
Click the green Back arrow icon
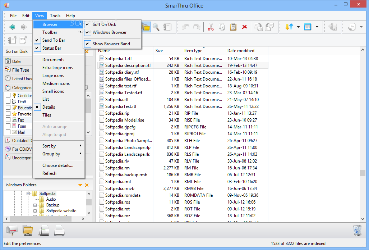coord(12,27)
